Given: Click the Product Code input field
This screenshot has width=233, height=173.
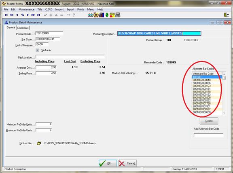Looking at the screenshot, I should point(49,34).
